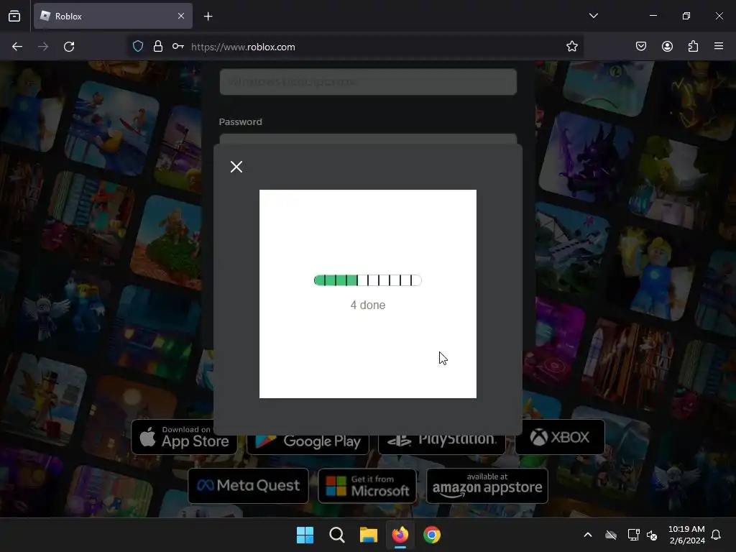This screenshot has width=736, height=552.
Task: Restore down the Firefox window
Action: click(x=686, y=16)
